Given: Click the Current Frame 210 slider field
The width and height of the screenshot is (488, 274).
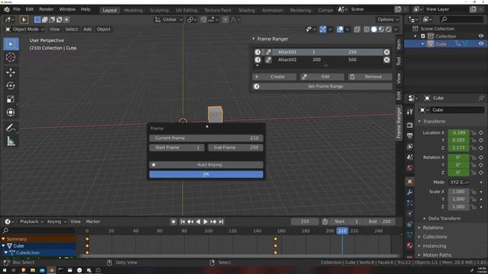Looking at the screenshot, I should [x=206, y=138].
